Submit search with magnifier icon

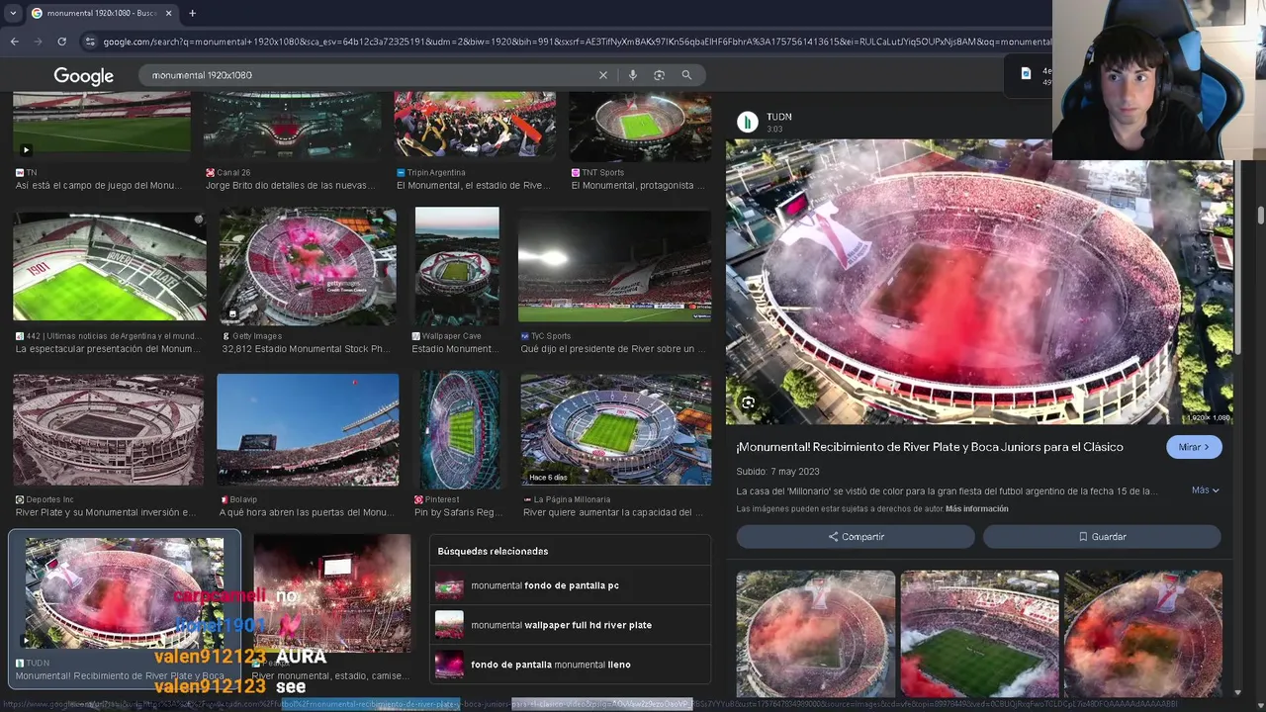pos(686,75)
